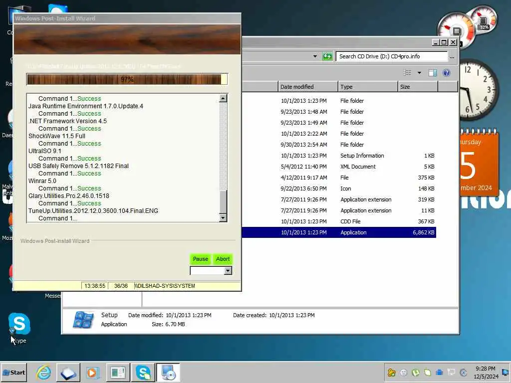This screenshot has width=511, height=383.
Task: Select the XML Document file row
Action: pyautogui.click(x=339, y=167)
